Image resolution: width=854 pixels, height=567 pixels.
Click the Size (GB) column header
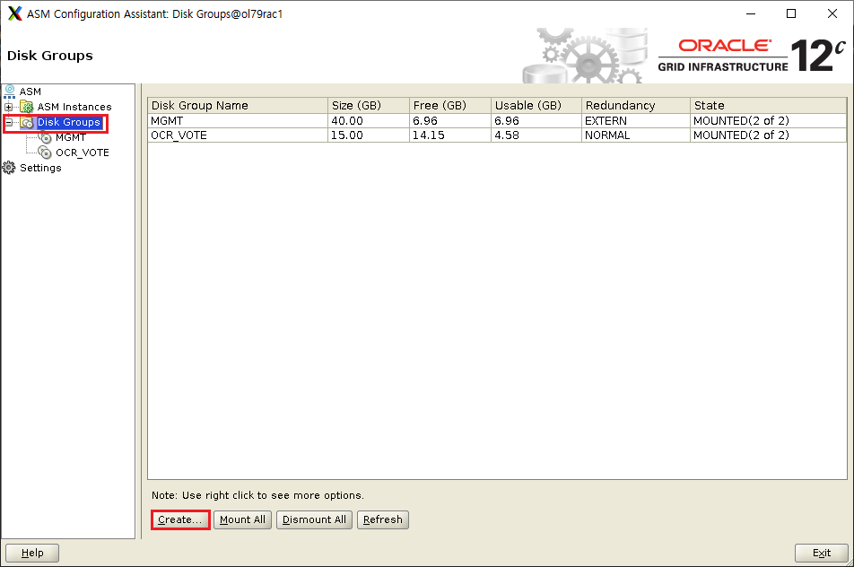(369, 105)
